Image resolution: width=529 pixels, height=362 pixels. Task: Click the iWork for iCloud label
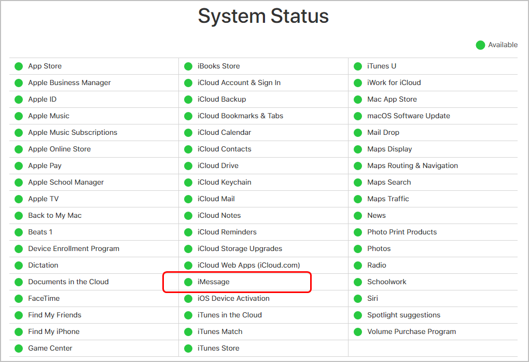coord(394,82)
